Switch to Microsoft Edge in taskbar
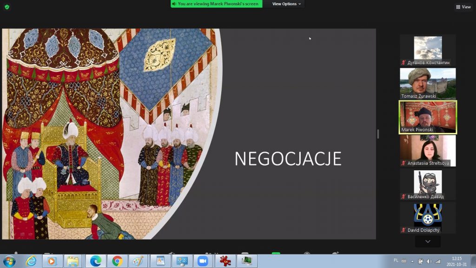Viewport: 476px width, 268px height. coord(96,261)
